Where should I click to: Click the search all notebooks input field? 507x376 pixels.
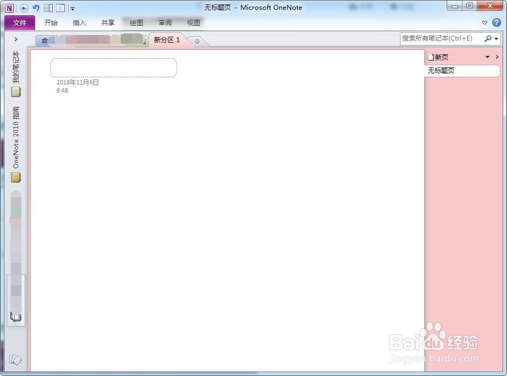point(441,38)
